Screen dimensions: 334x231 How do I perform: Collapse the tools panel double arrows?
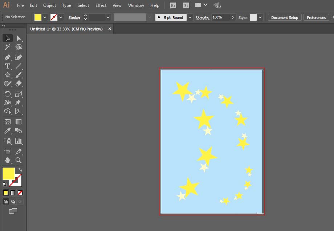(x=3, y=25)
